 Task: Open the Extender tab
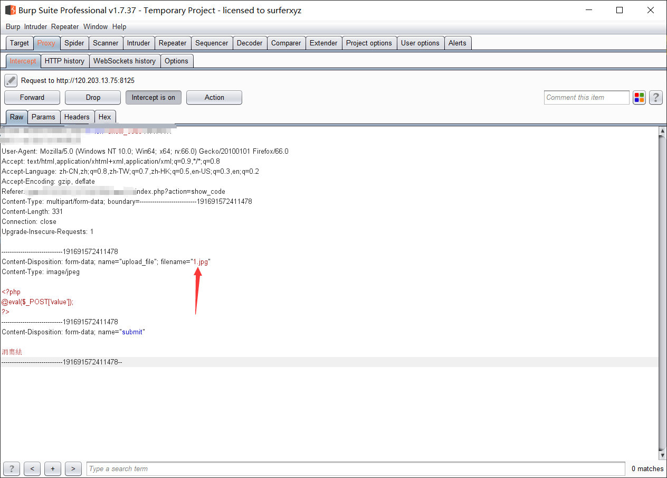pyautogui.click(x=323, y=43)
